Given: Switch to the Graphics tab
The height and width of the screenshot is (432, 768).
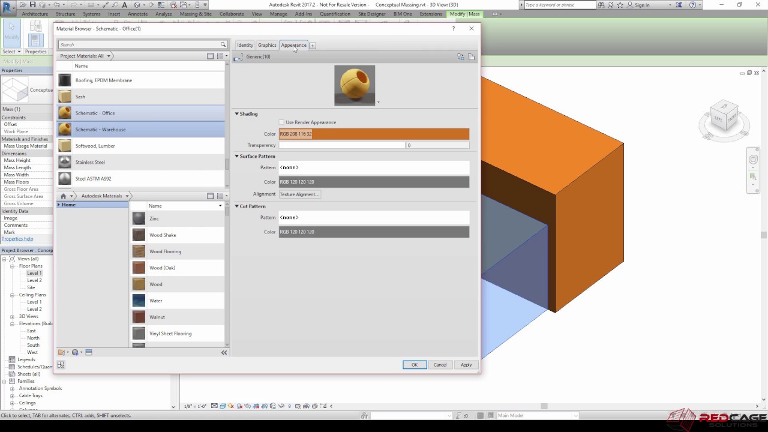Looking at the screenshot, I should point(267,45).
